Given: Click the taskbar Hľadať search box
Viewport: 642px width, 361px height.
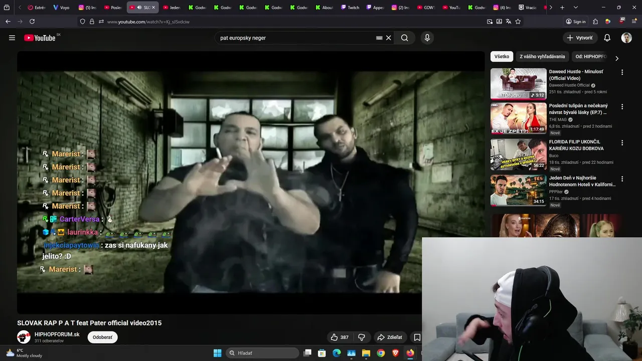Looking at the screenshot, I should (263, 353).
